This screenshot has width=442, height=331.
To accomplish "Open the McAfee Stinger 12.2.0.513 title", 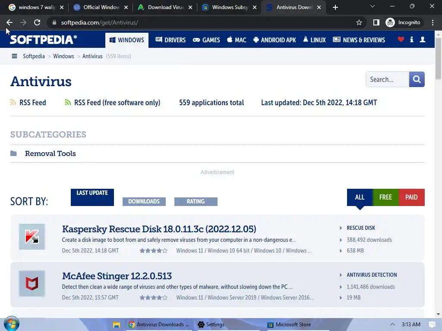I will [117, 276].
